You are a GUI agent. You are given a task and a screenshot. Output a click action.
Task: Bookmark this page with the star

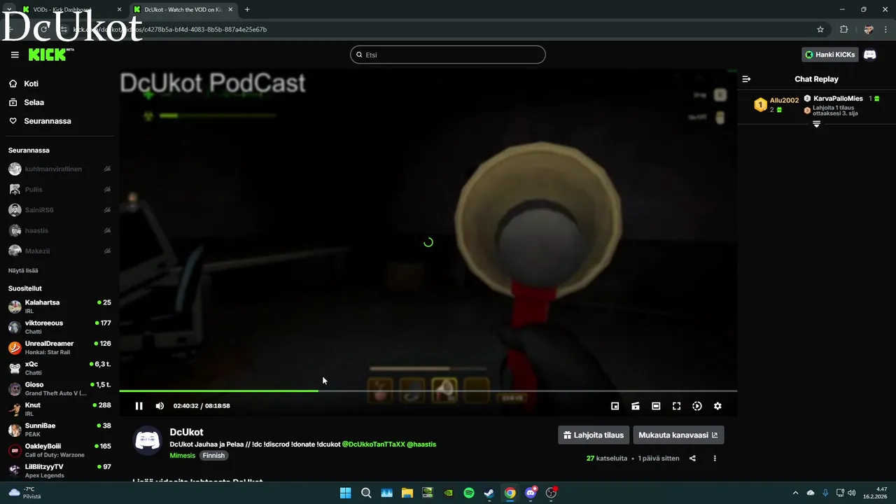(x=820, y=29)
